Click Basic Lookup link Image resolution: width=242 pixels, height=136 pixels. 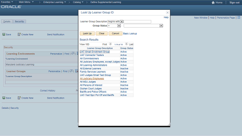[130, 34]
